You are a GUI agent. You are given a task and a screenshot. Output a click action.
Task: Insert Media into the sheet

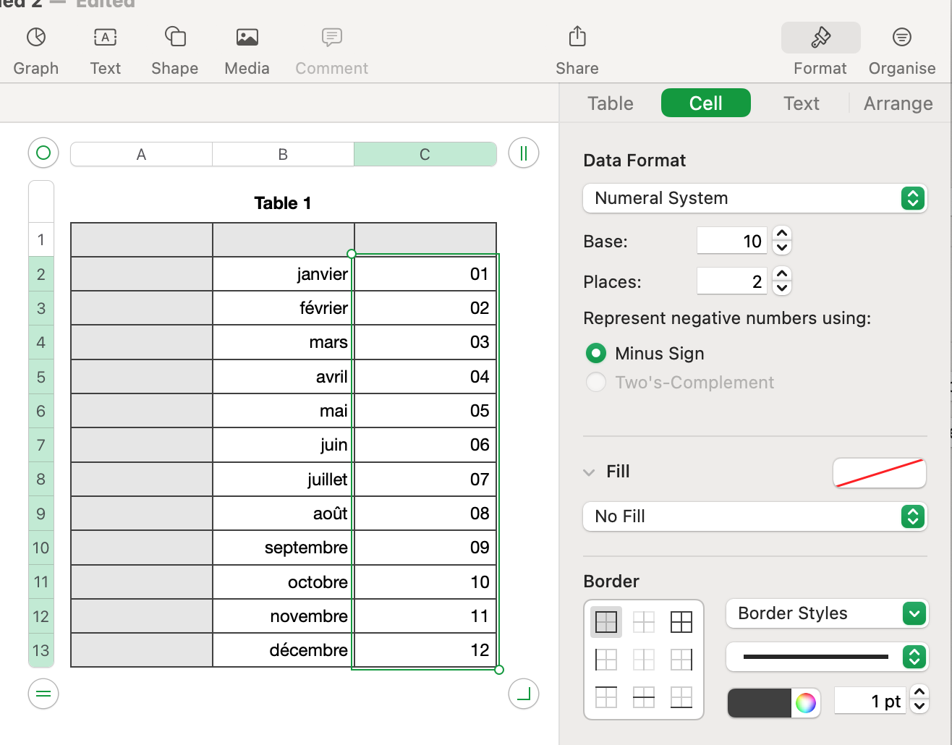coord(247,48)
